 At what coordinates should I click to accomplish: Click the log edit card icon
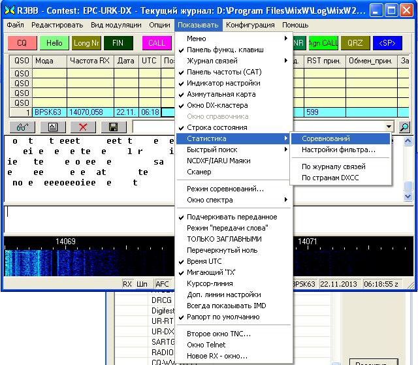coord(53,127)
